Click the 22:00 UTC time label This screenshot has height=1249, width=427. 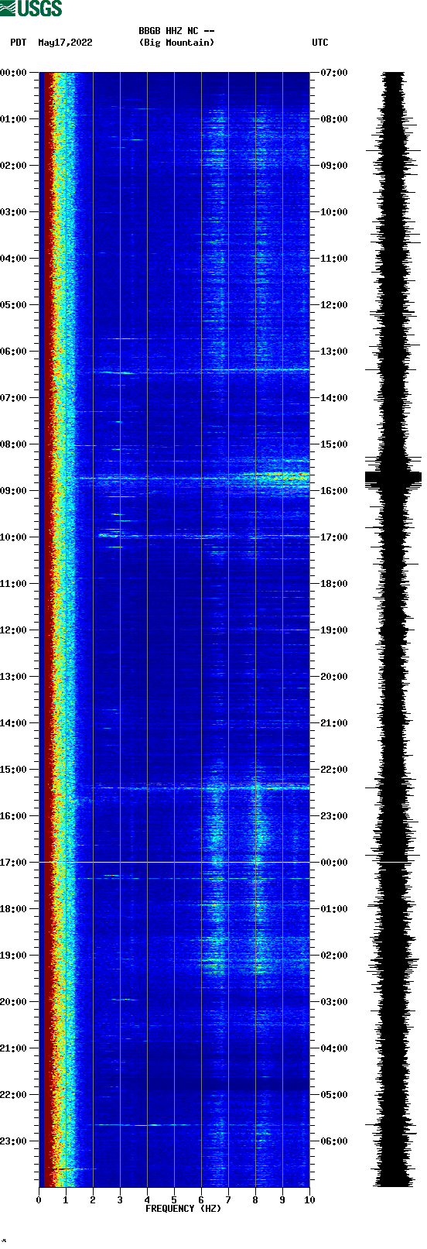334,770
